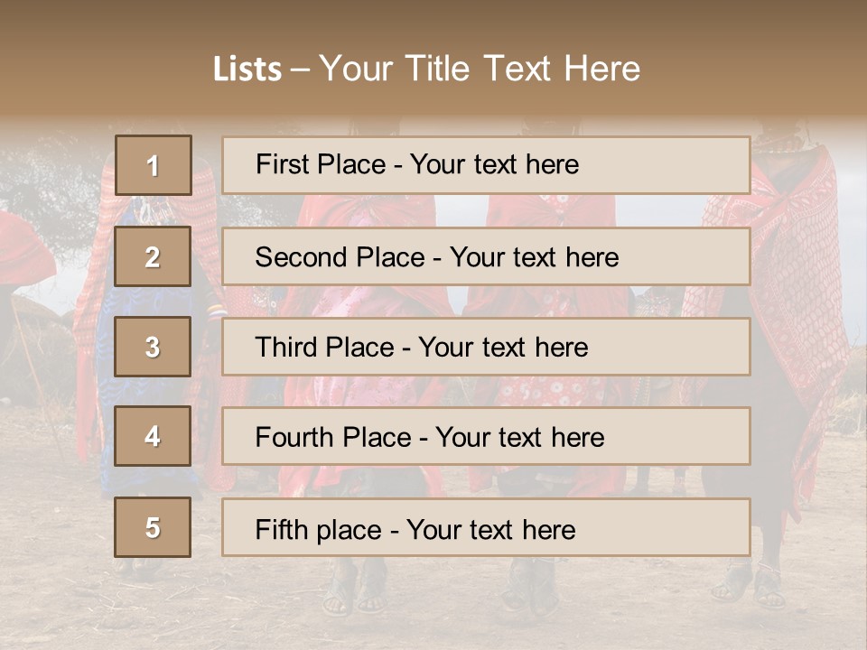This screenshot has height=650, width=867.
Task: Click the sandaled feet at bottom center-left
Action: click(355, 591)
